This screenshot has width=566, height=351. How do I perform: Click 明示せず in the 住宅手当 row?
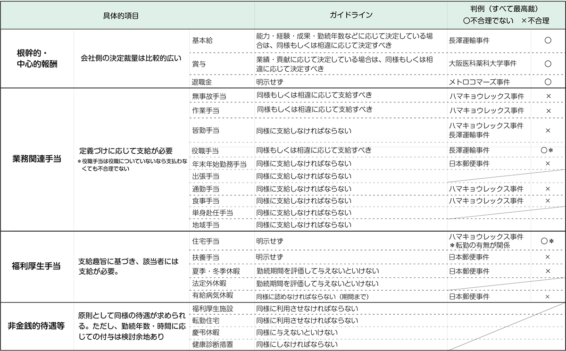point(270,241)
